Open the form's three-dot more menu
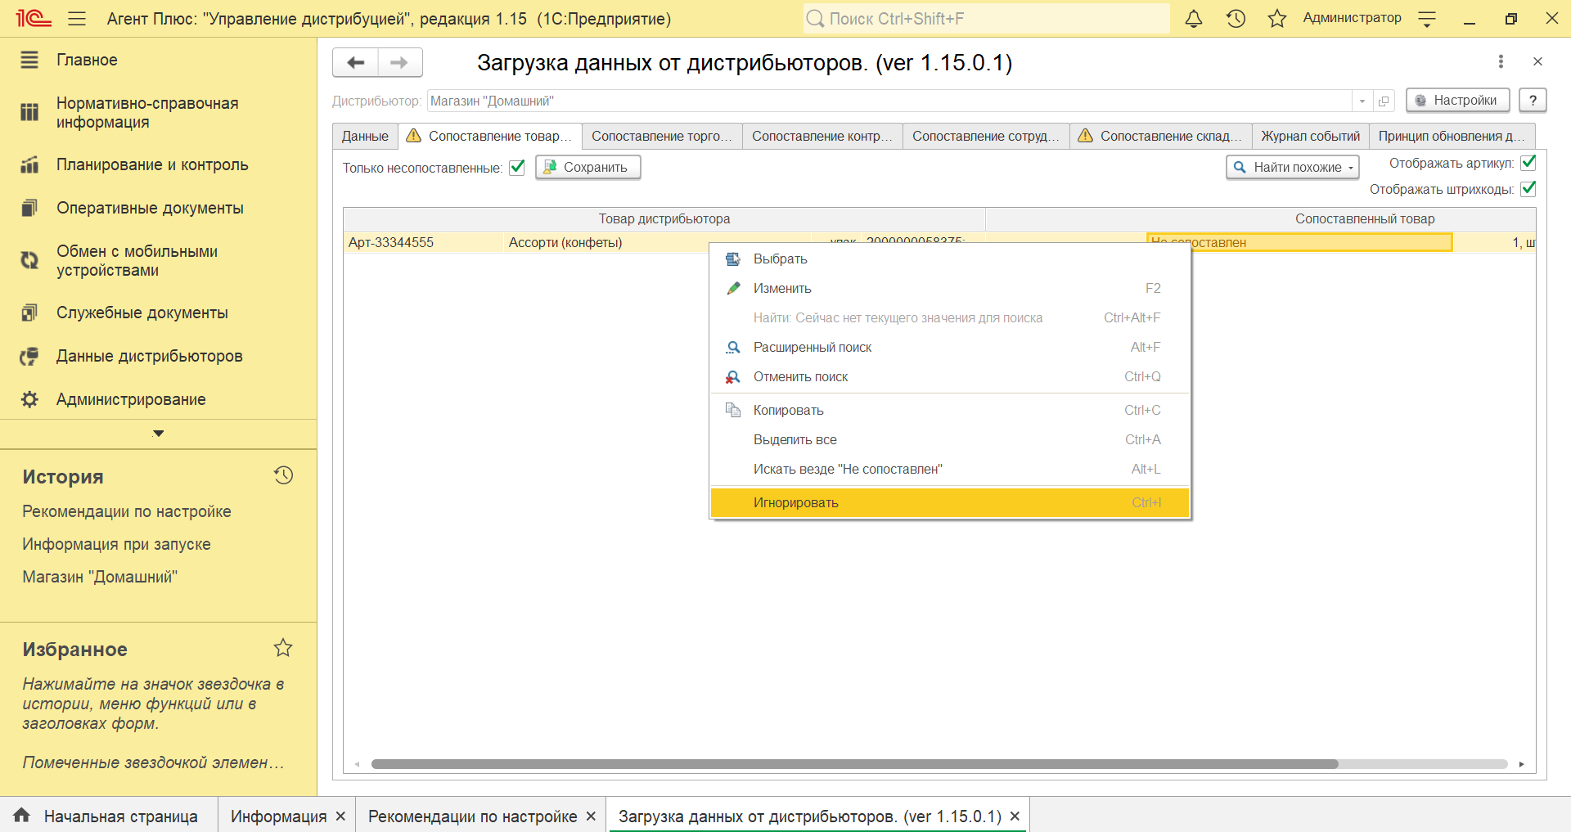1571x832 pixels. click(1501, 61)
